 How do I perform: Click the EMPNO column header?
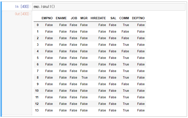click(x=47, y=18)
